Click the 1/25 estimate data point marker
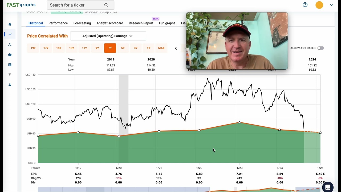 tap(320, 133)
